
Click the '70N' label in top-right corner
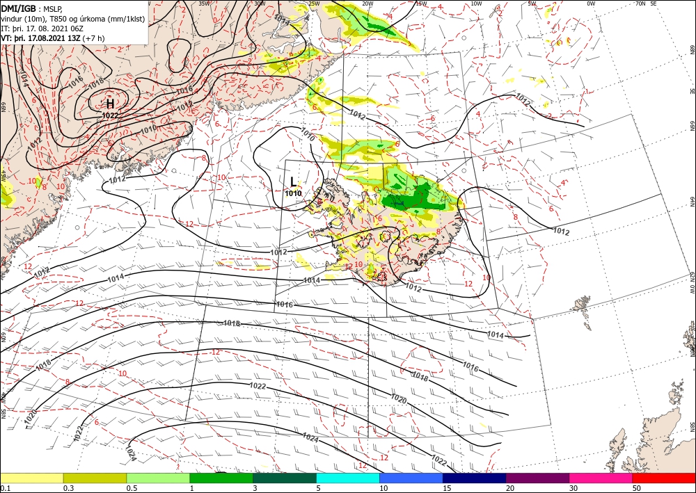640,3
